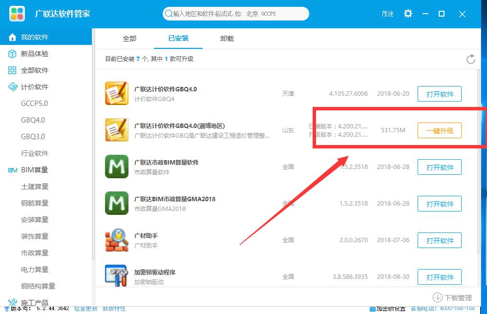Select GCCP5.0 in the sidebar
This screenshot has width=487, height=314.
click(35, 104)
